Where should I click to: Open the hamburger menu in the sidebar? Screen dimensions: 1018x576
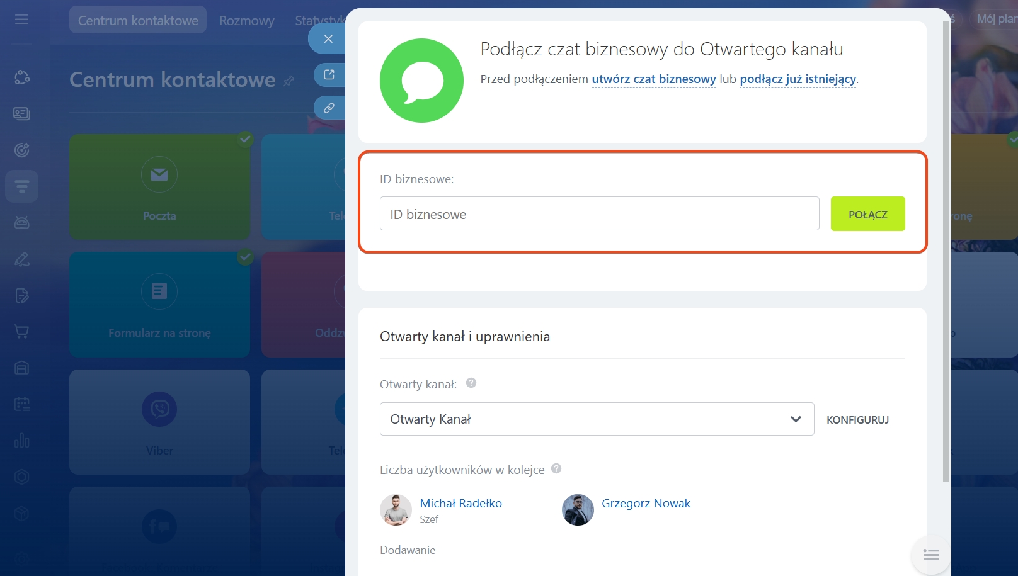point(22,20)
